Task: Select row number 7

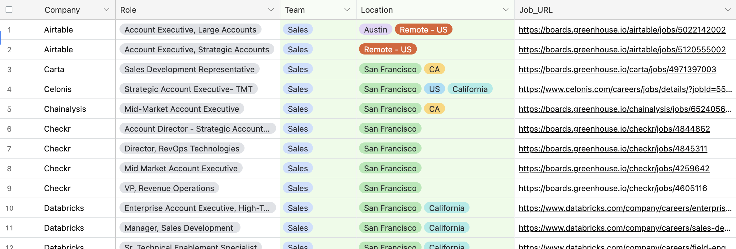Action: pos(9,149)
